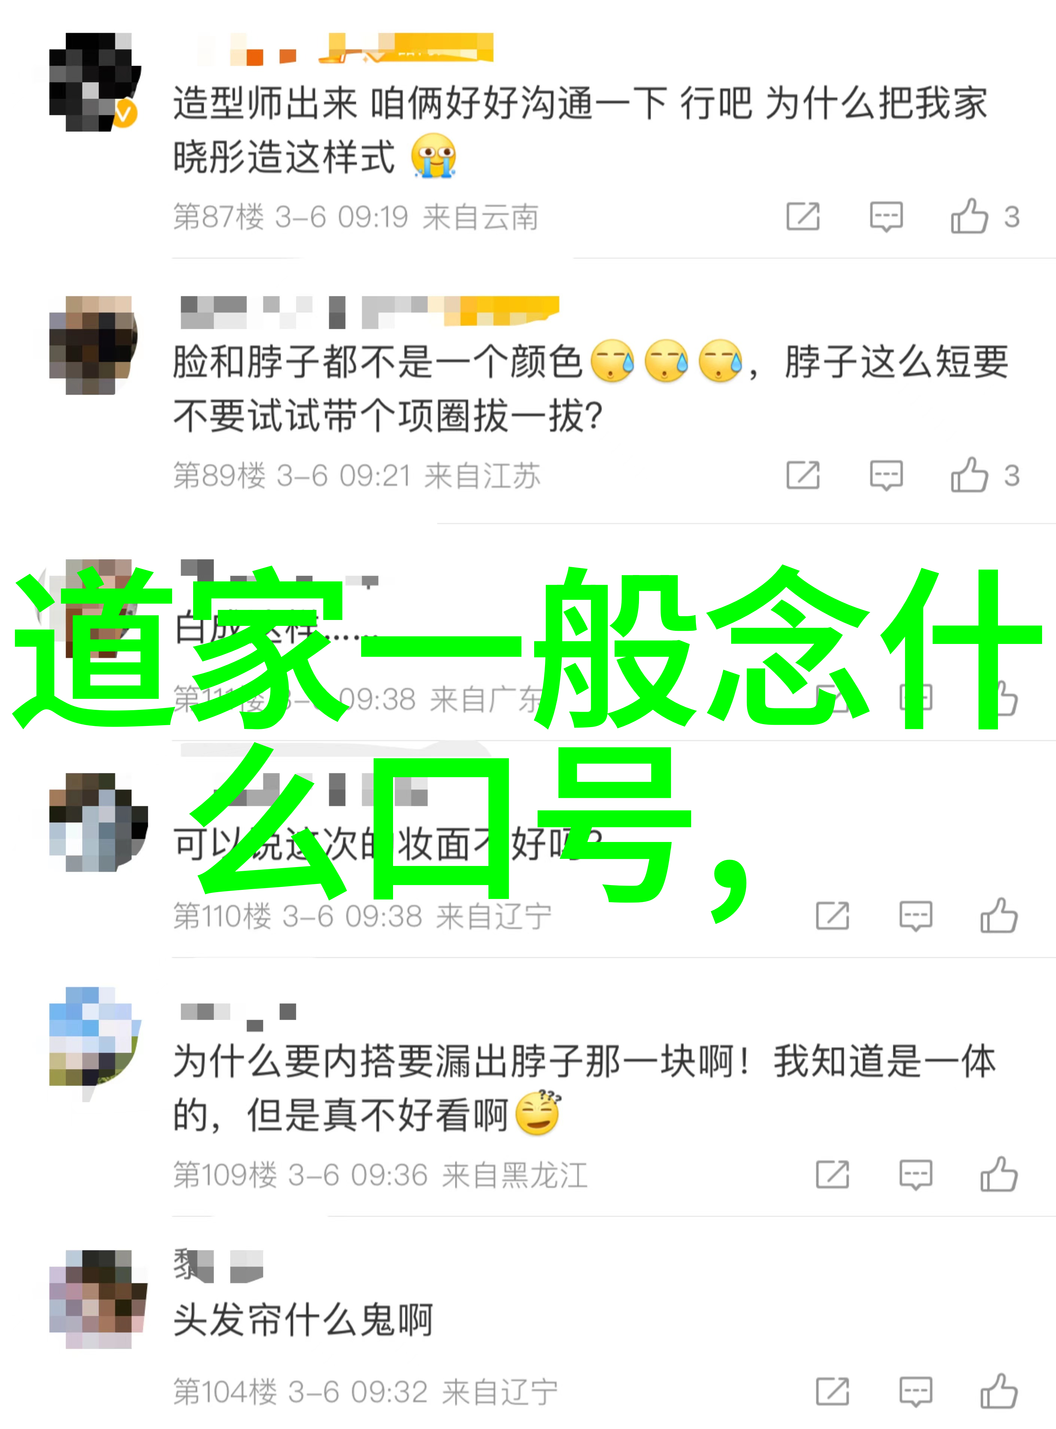Like the floor 104 comment 头发帘什么鬼啊
This screenshot has height=1429, width=1056.
(998, 1391)
